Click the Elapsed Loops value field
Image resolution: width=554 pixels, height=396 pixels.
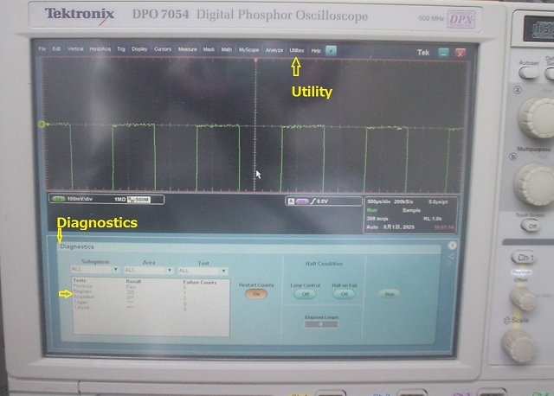(321, 324)
